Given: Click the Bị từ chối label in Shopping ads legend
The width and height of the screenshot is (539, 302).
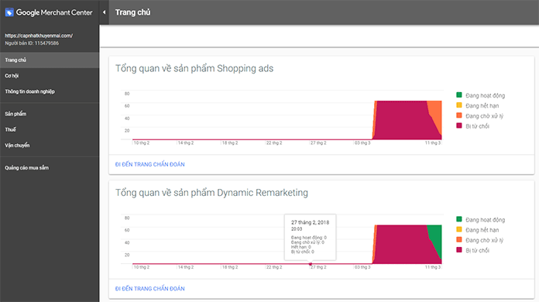Looking at the screenshot, I should (477, 126).
